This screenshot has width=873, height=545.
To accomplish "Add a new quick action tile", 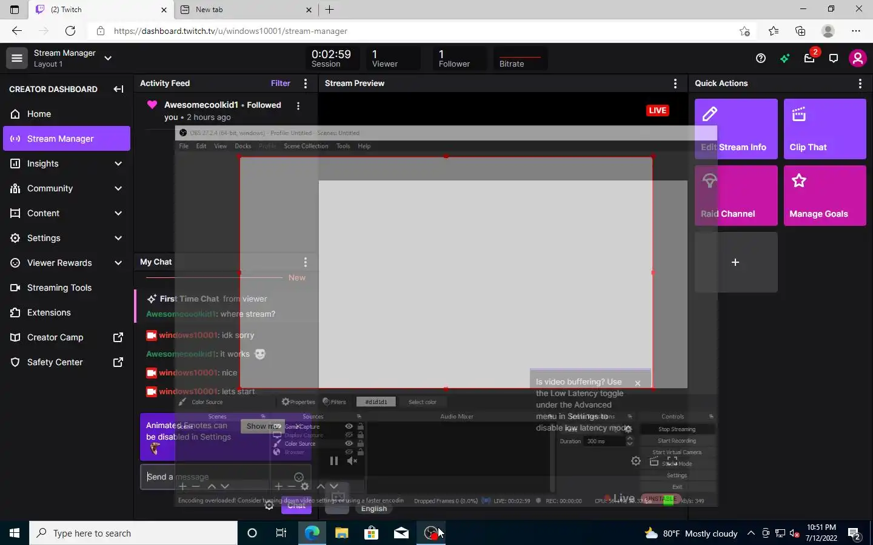I will (x=736, y=262).
